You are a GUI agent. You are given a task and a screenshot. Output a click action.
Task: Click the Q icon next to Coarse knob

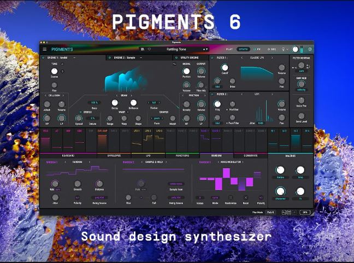(62, 71)
